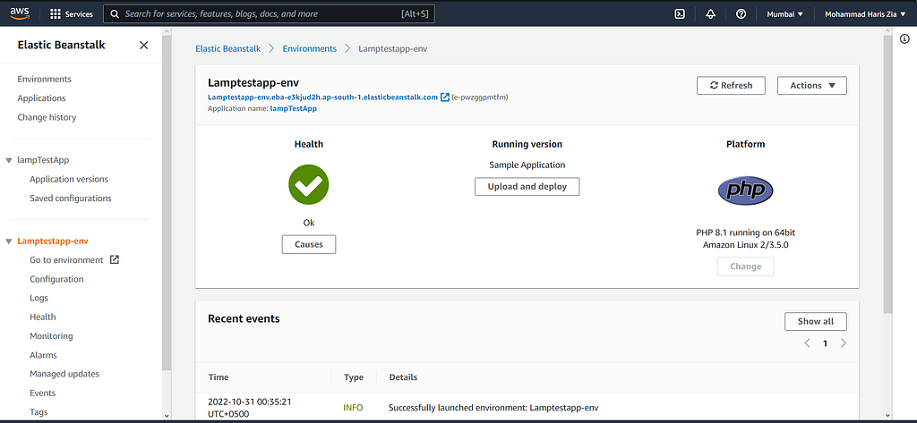This screenshot has height=423, width=917.
Task: Click the external link icon beside environment URL
Action: coord(445,97)
